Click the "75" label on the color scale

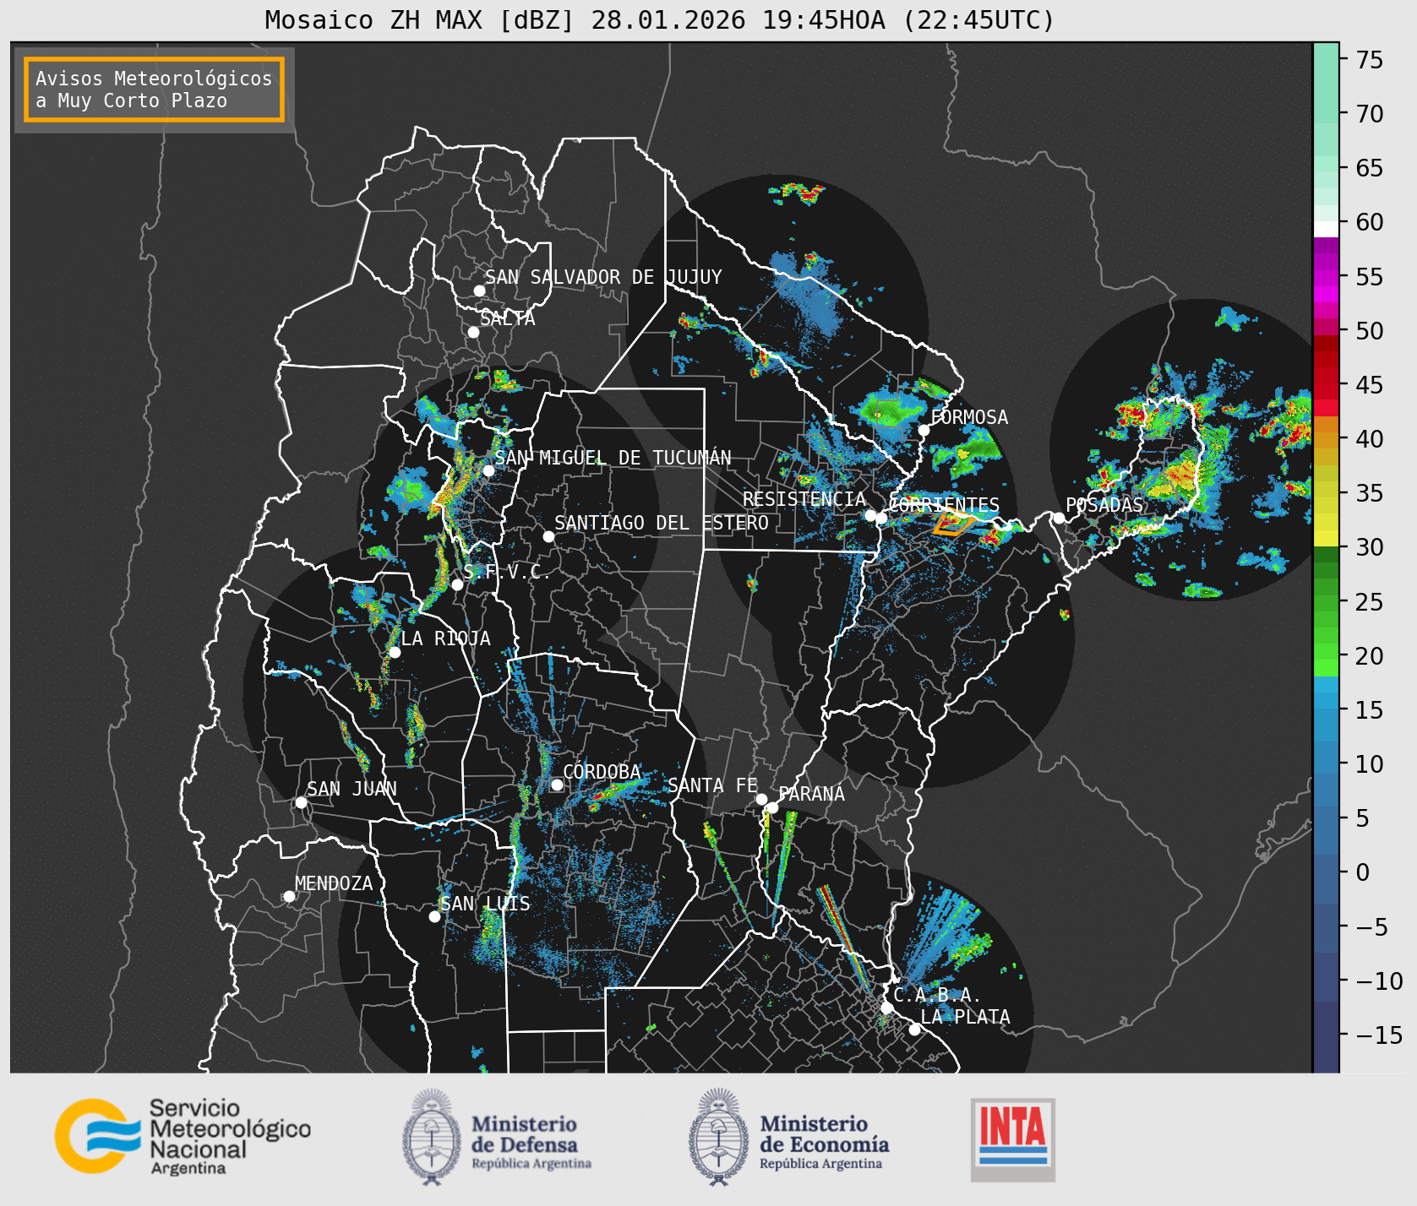click(x=1370, y=60)
